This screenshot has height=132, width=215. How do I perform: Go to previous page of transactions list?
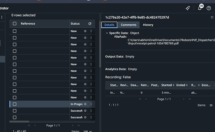click(35, 125)
